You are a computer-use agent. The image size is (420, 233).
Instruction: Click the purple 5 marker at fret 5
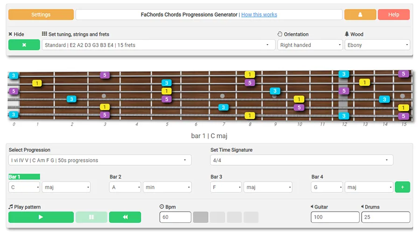(167, 99)
